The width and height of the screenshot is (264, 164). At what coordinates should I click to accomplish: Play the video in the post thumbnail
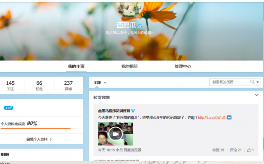(x=115, y=134)
